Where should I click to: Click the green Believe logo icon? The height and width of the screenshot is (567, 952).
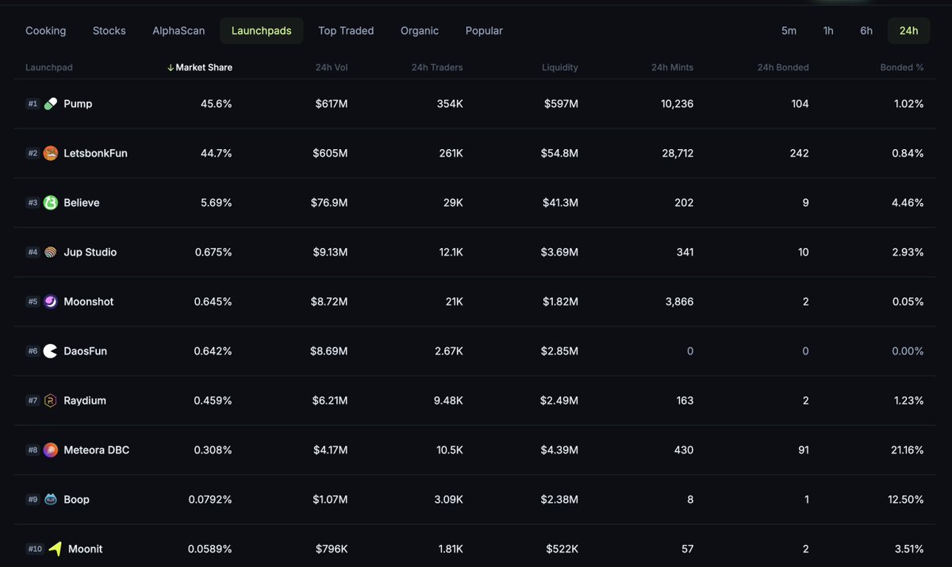click(x=51, y=203)
